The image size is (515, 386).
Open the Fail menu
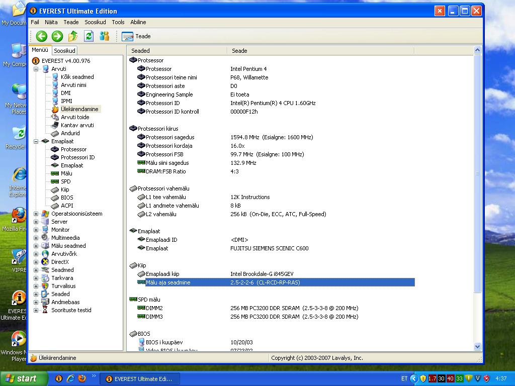pos(35,22)
